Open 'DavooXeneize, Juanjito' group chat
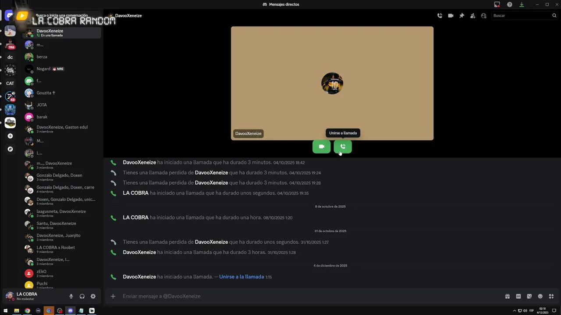 coord(62,237)
